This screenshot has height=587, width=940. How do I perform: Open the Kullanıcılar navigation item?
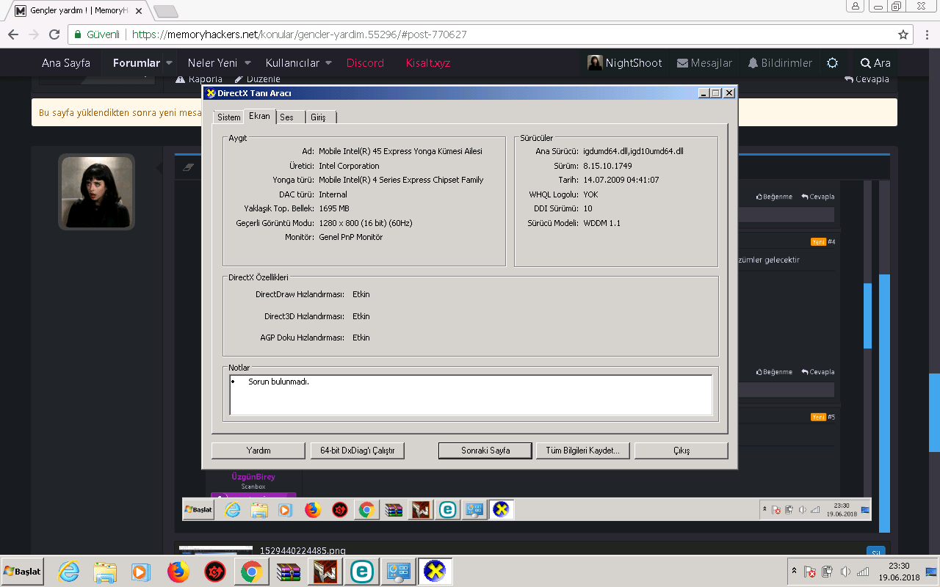(292, 63)
